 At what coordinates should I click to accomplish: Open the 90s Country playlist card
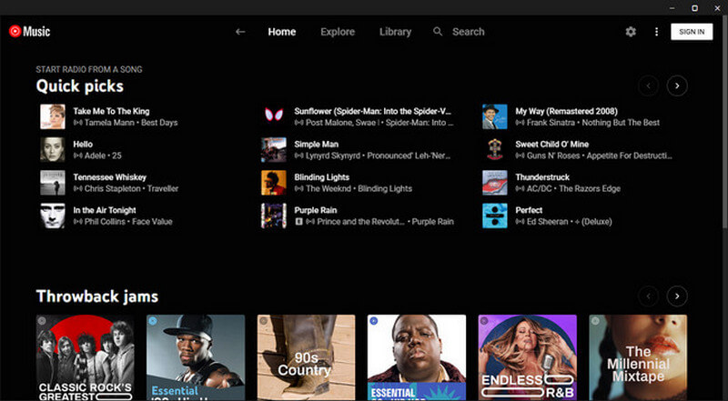[306, 357]
